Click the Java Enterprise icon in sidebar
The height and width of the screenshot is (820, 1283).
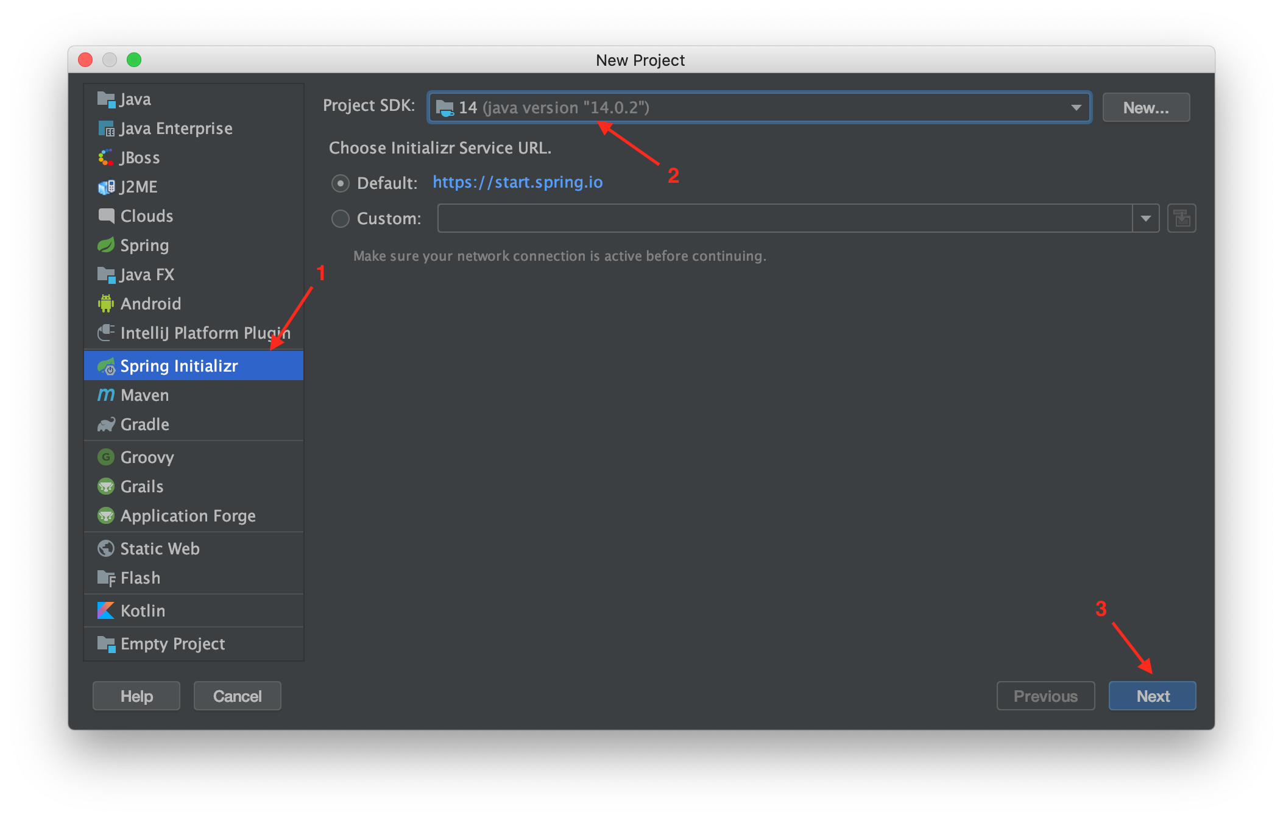(x=106, y=129)
